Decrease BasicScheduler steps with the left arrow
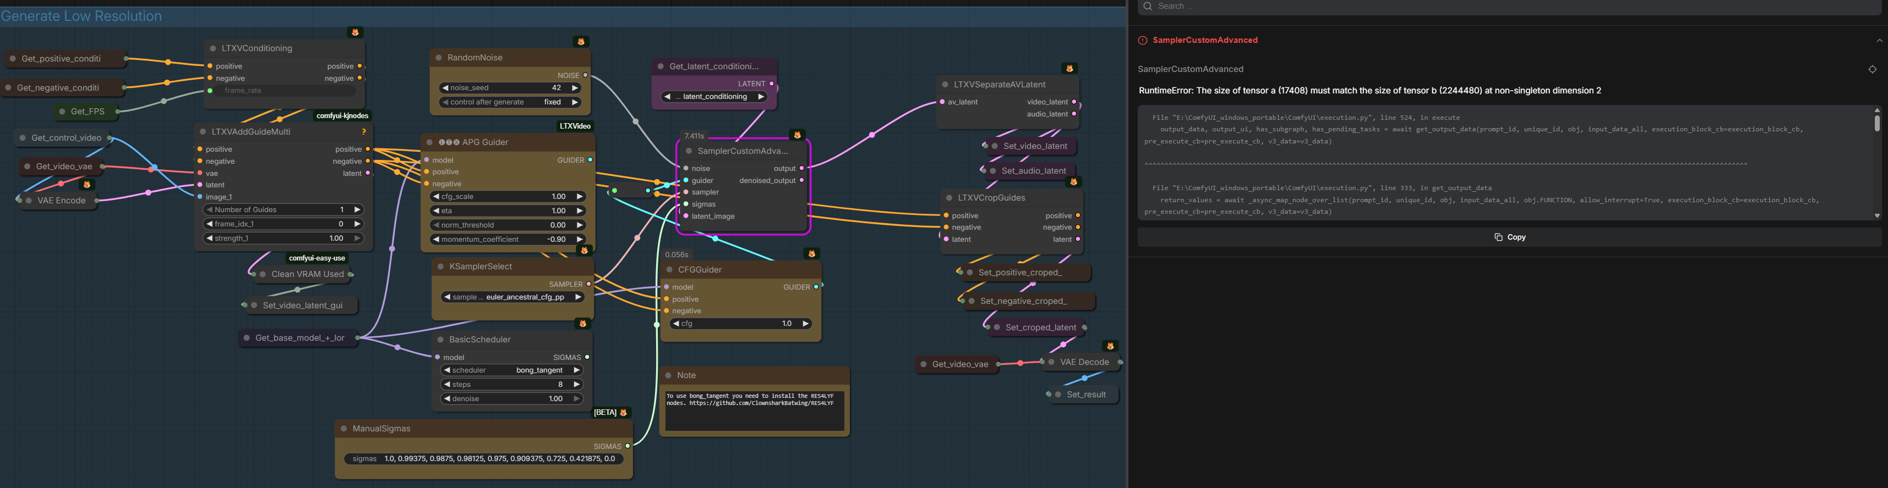The width and height of the screenshot is (1888, 488). (447, 385)
